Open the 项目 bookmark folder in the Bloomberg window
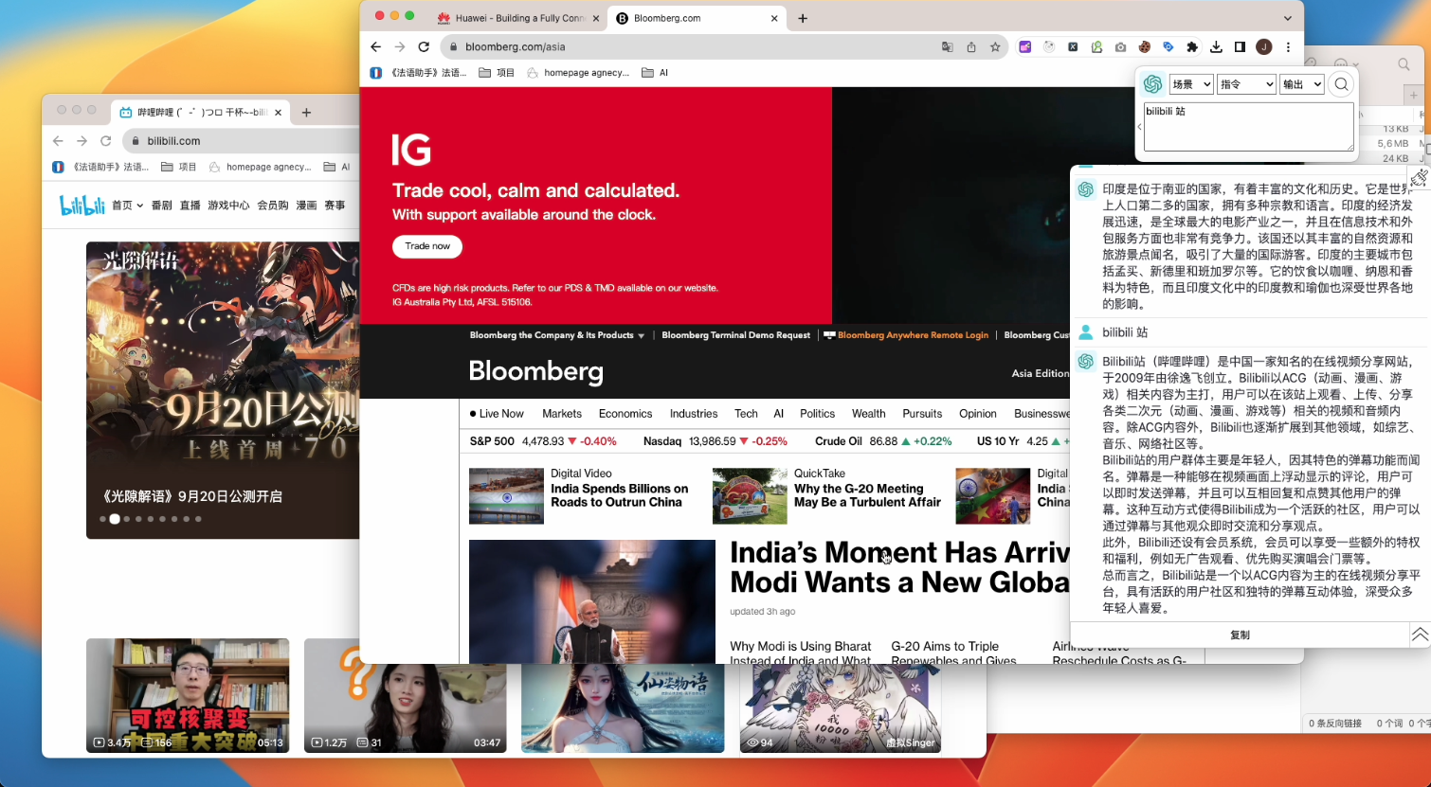1431x787 pixels. coord(497,73)
